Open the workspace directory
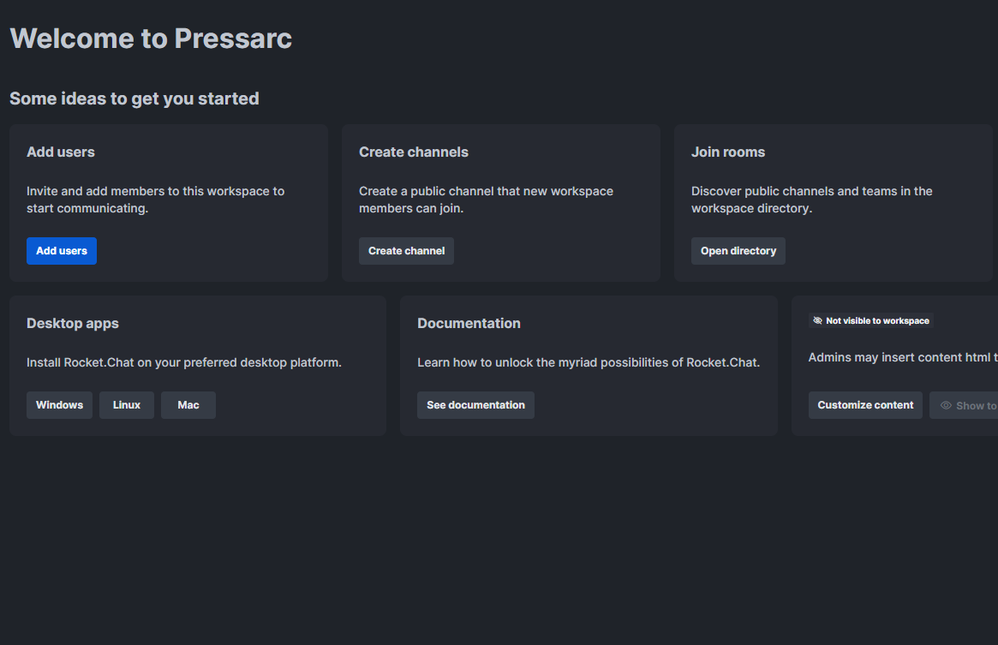 click(738, 251)
